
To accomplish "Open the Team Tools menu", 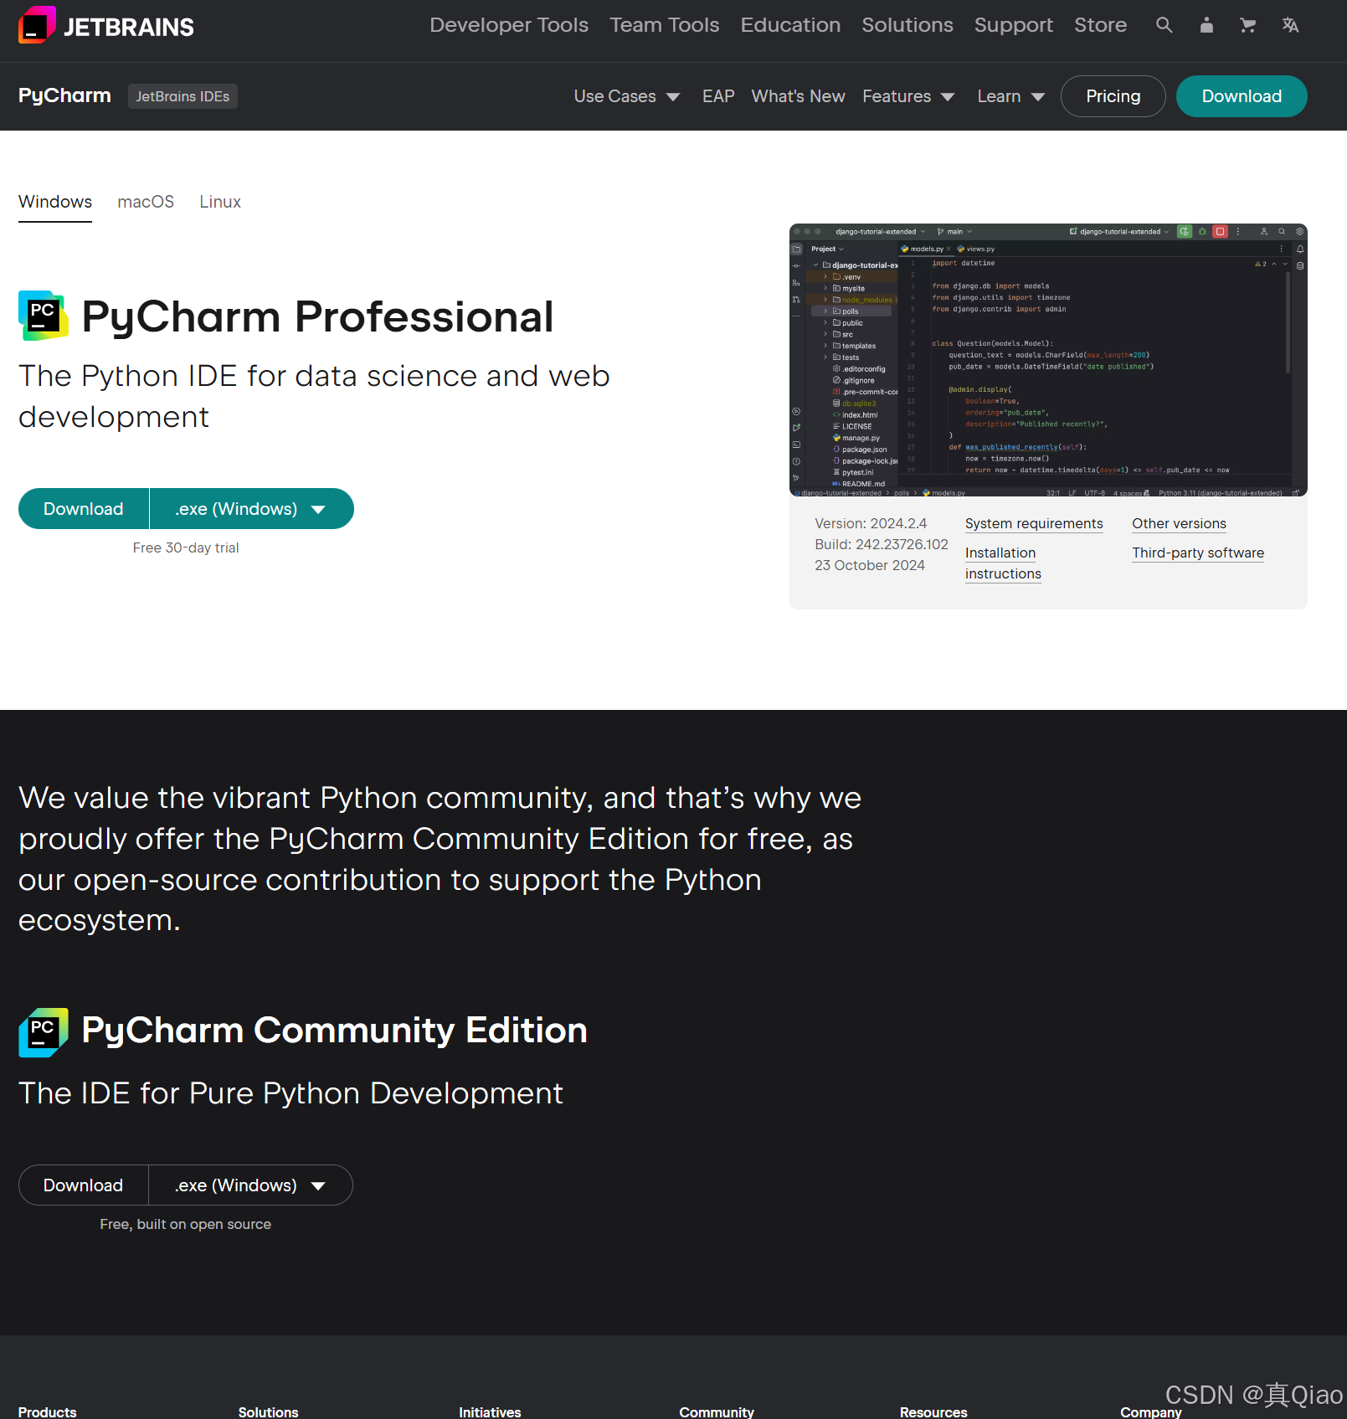I will point(665,25).
